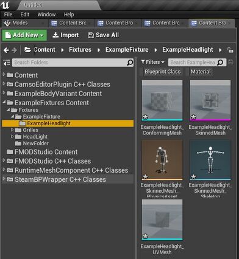Expand the Content folder
Image resolution: width=239 pixels, height=259 pixels.
click(4, 75)
